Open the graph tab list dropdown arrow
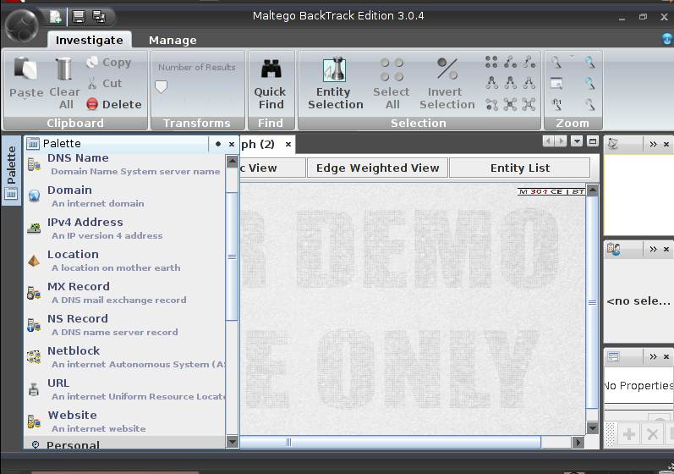674x474 pixels. click(x=577, y=142)
